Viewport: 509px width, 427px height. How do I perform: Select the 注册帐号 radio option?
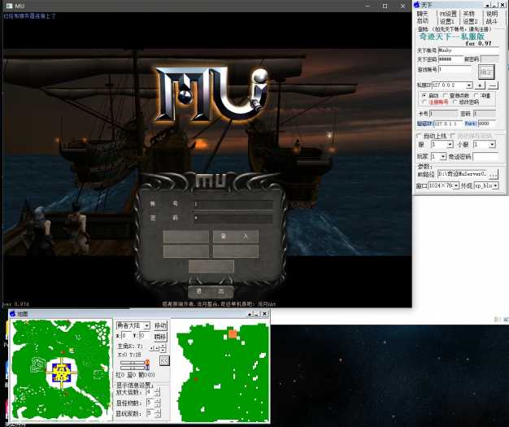pos(424,102)
